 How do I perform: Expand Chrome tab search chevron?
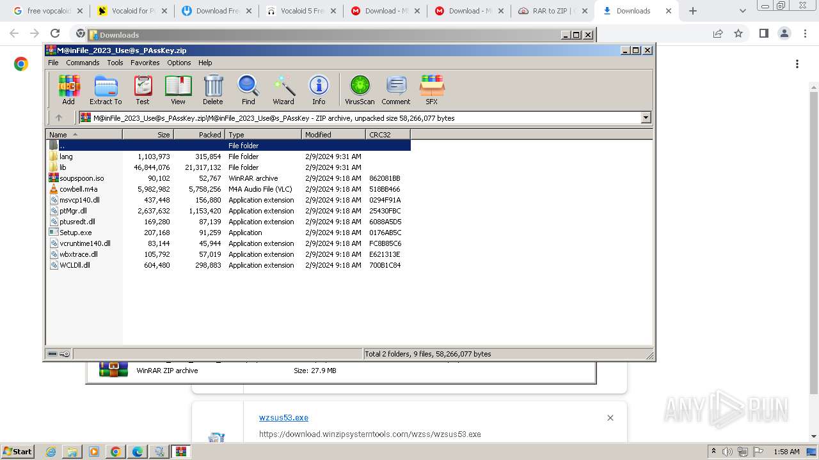(742, 11)
